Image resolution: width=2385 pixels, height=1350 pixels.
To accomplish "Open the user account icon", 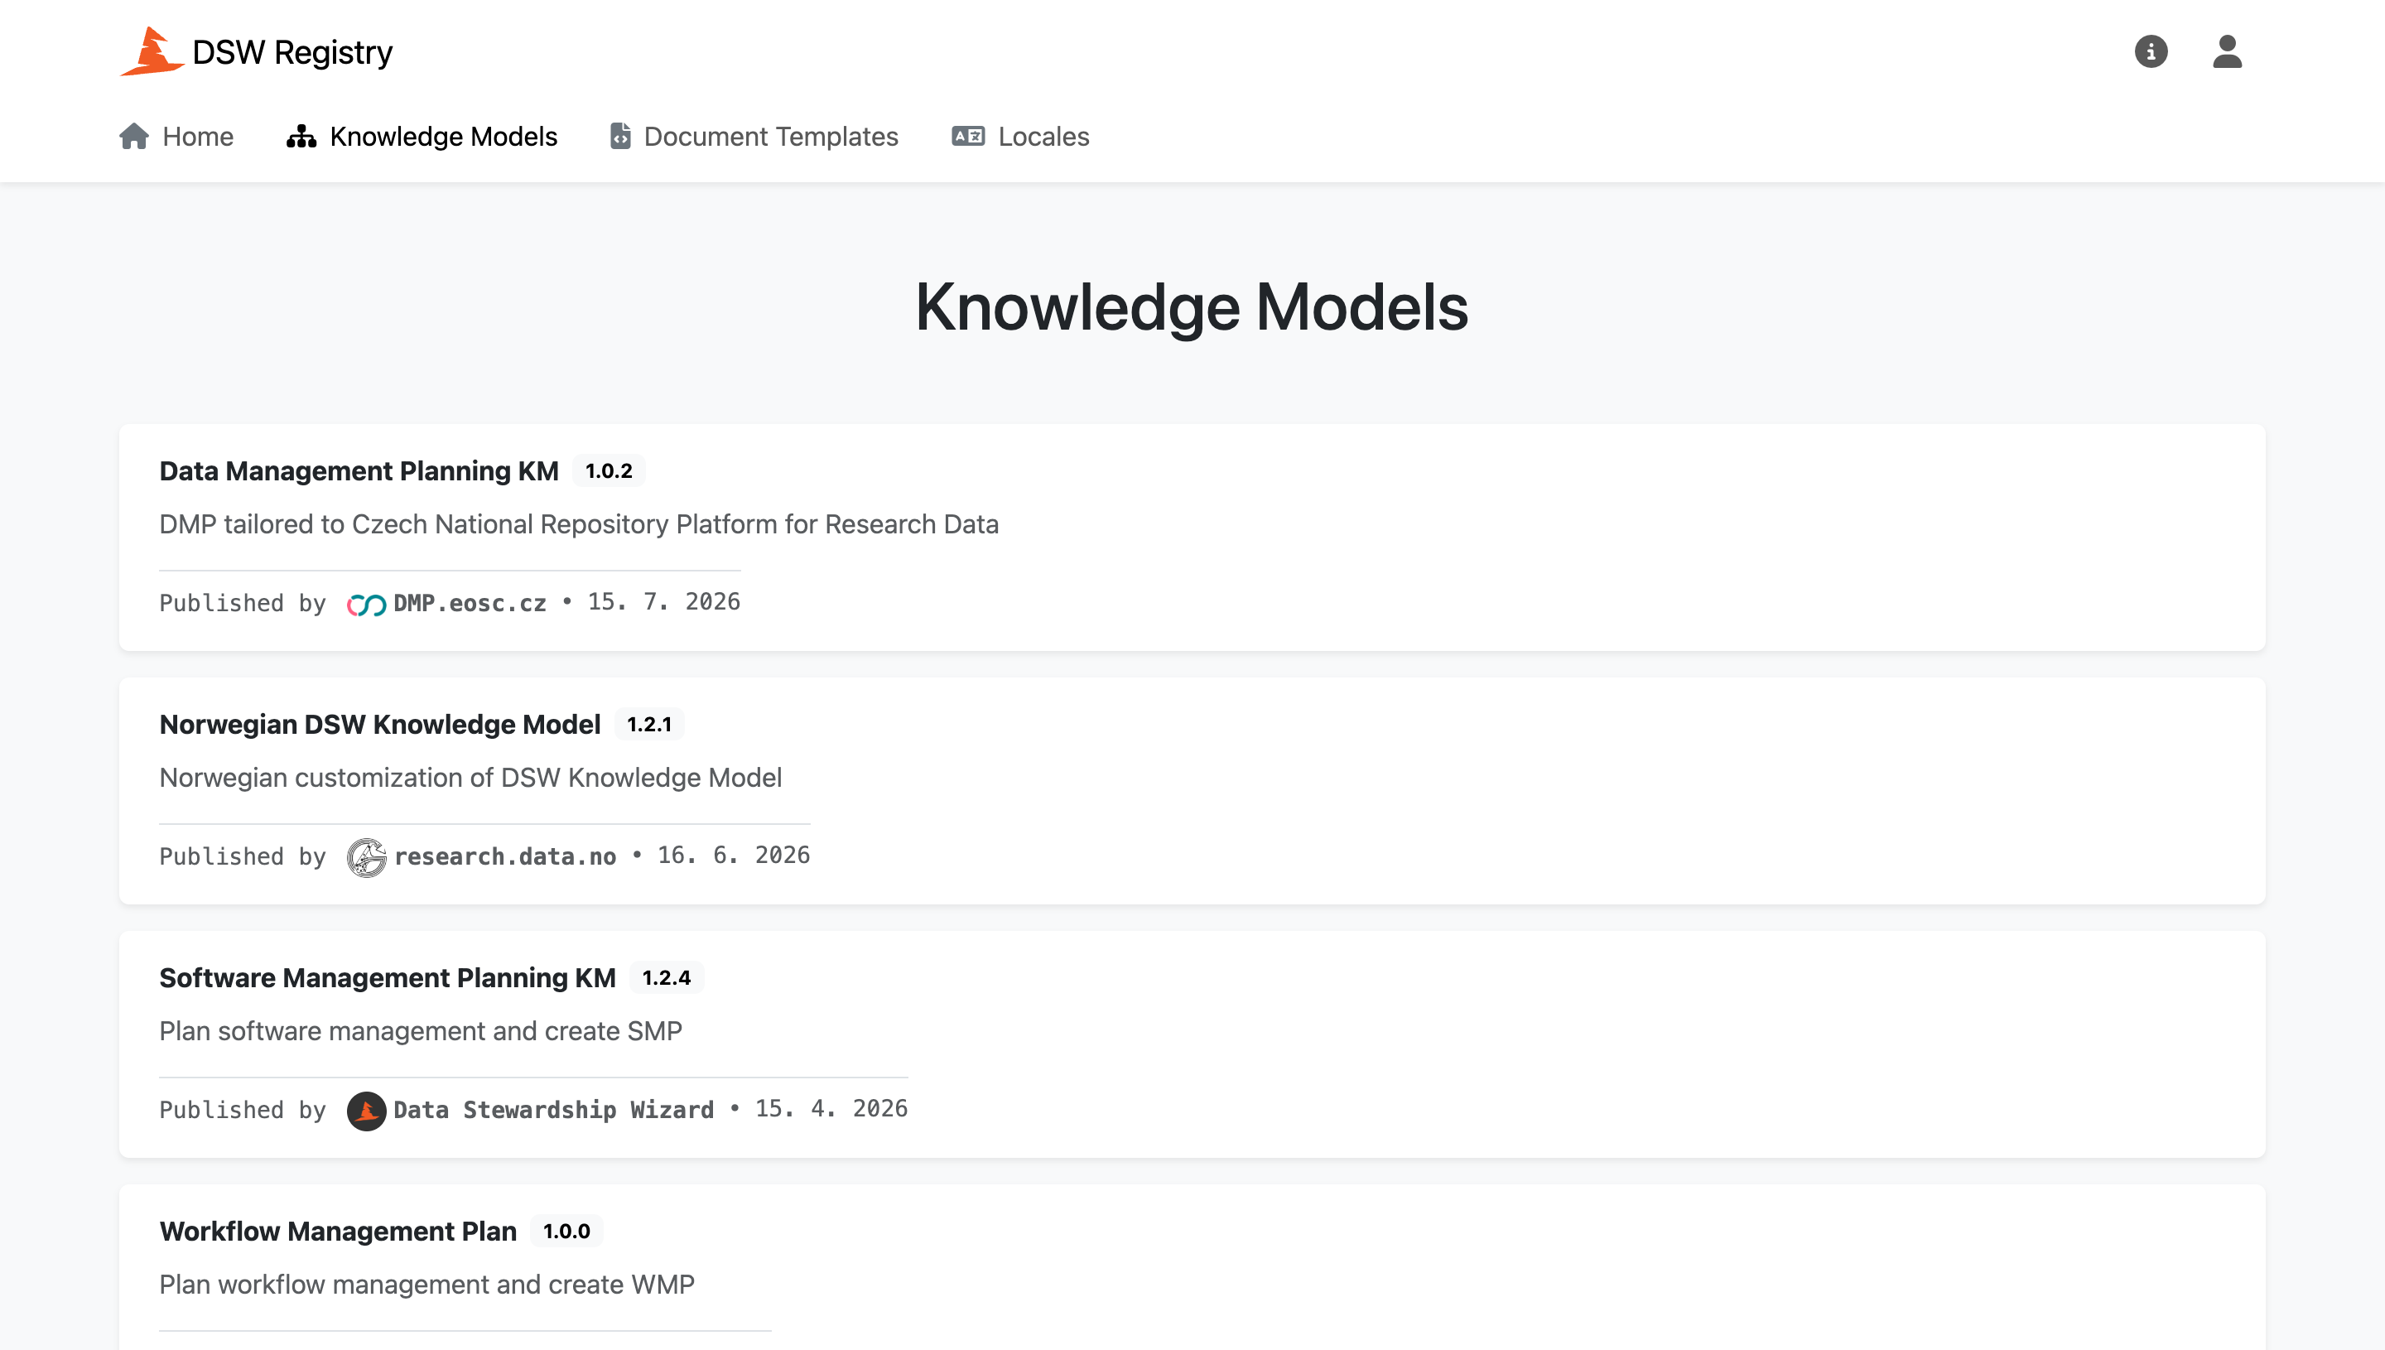I will point(2227,52).
